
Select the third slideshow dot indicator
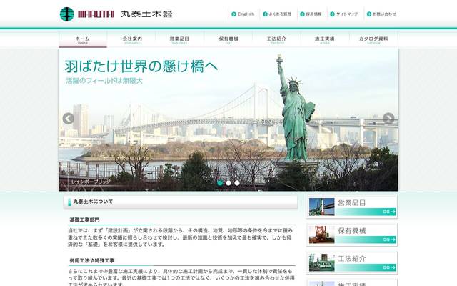pyautogui.click(x=237, y=183)
